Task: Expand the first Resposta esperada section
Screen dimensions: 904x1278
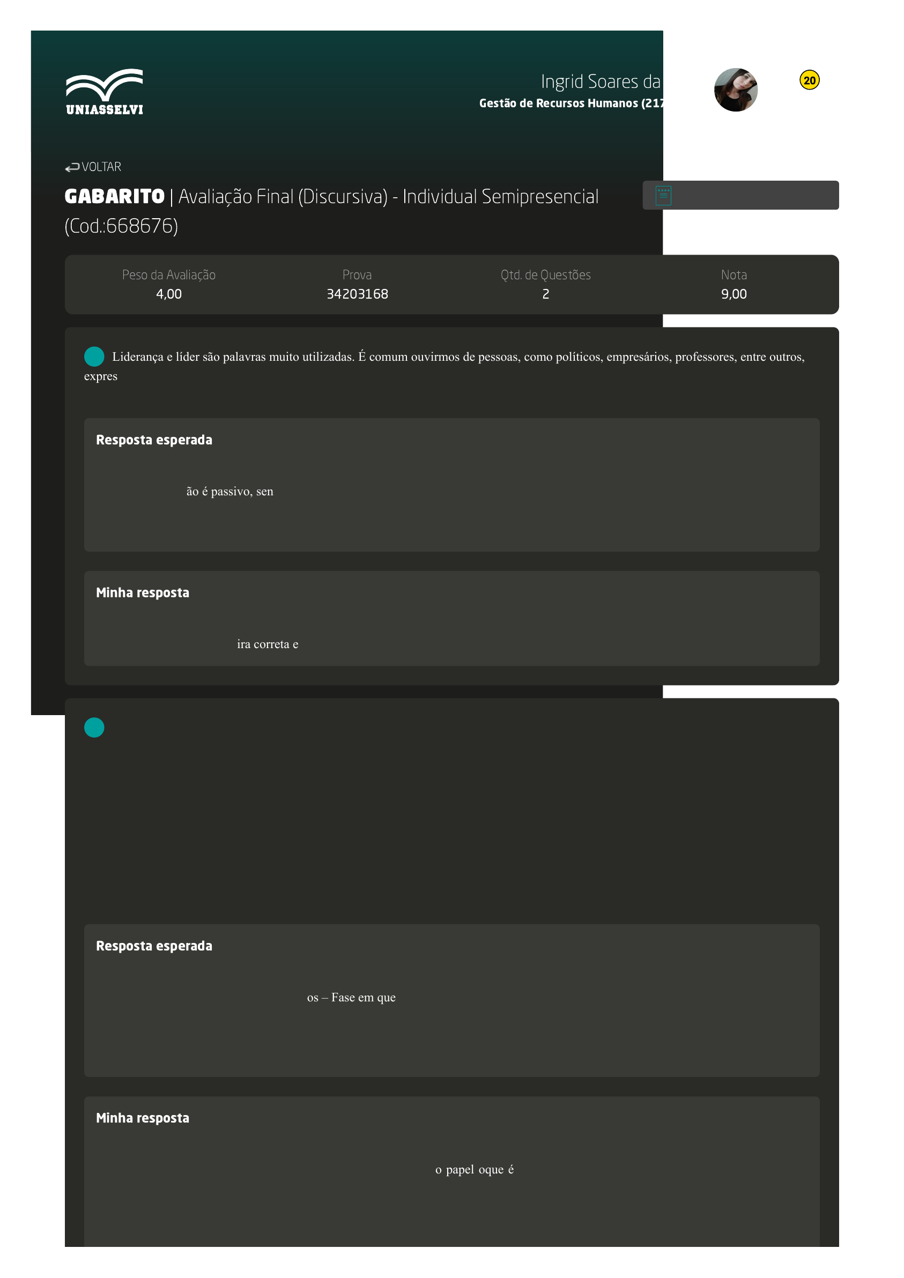Action: [154, 440]
